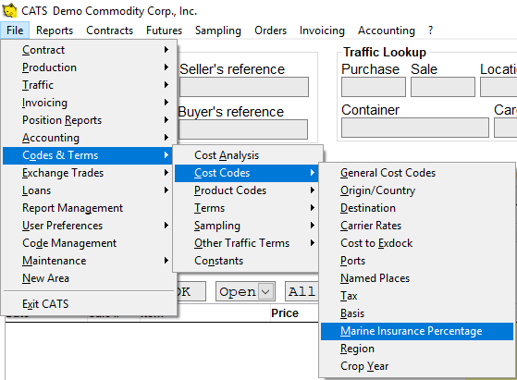This screenshot has height=380, width=517.
Task: Open Cost to Exdock
Action: (417, 243)
